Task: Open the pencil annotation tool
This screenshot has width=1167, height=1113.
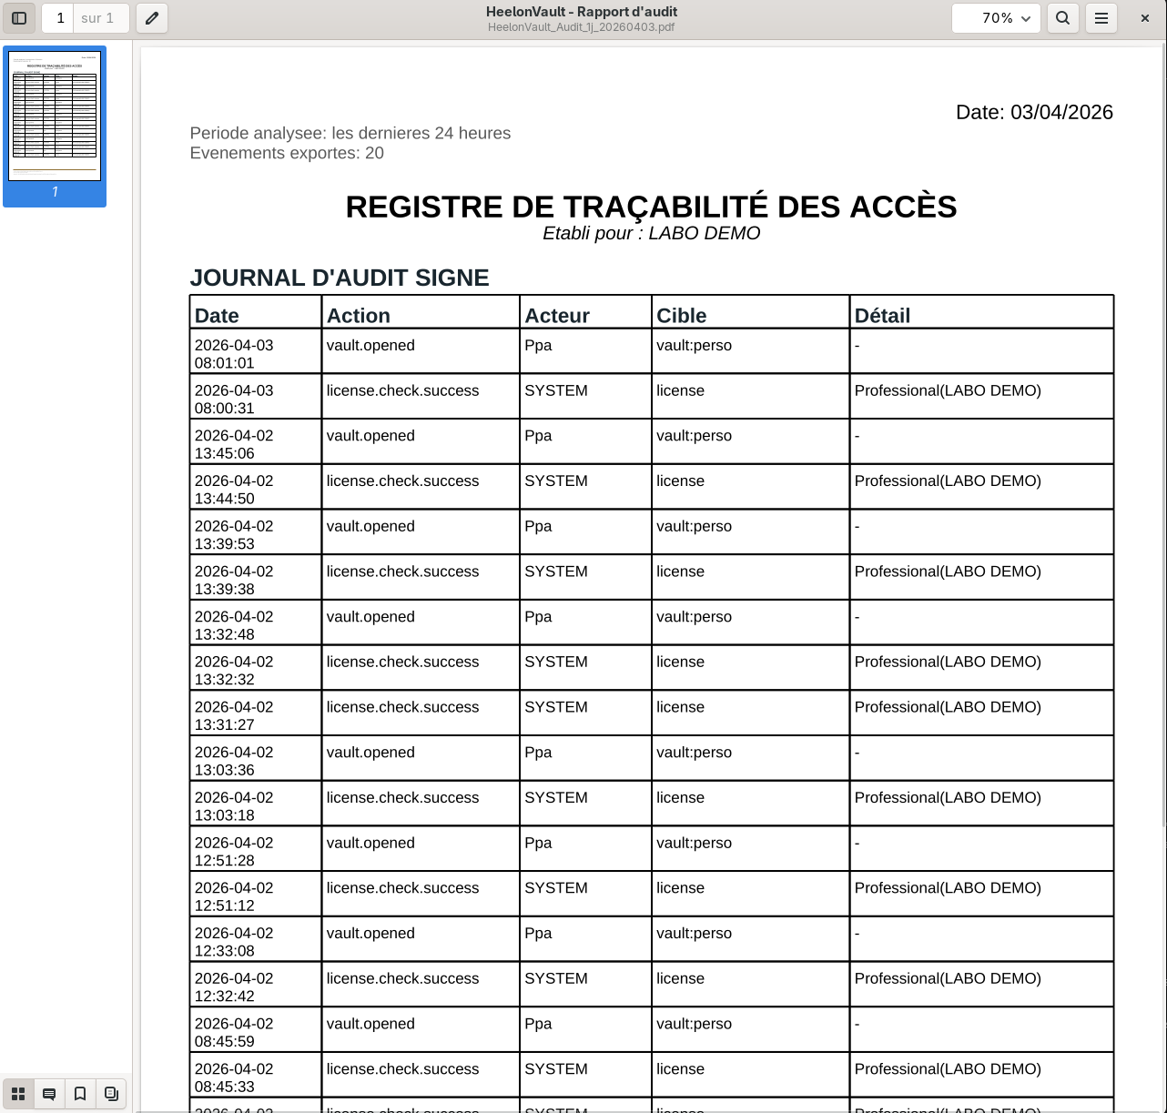Action: 152,18
